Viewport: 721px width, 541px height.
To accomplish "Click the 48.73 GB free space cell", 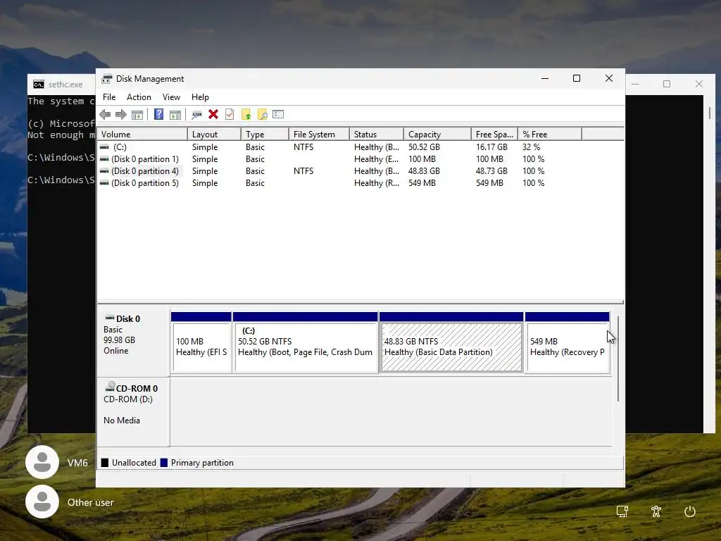I will (x=491, y=171).
